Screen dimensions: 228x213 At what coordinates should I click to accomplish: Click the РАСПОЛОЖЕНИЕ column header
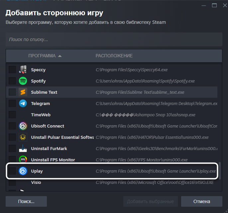tap(114, 56)
